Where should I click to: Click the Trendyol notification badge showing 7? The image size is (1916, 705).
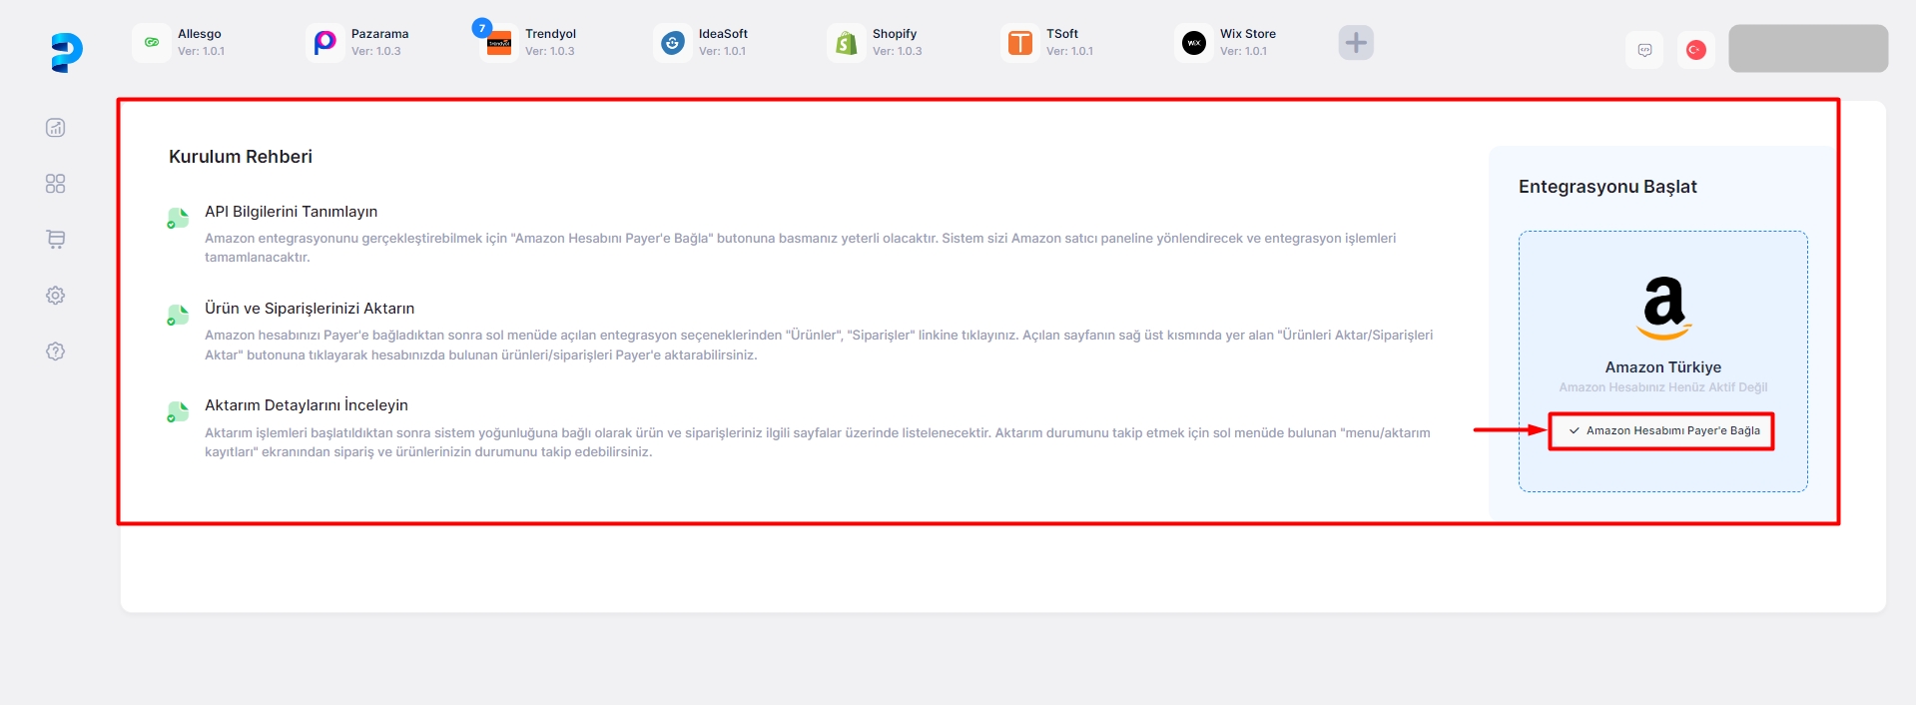[482, 28]
